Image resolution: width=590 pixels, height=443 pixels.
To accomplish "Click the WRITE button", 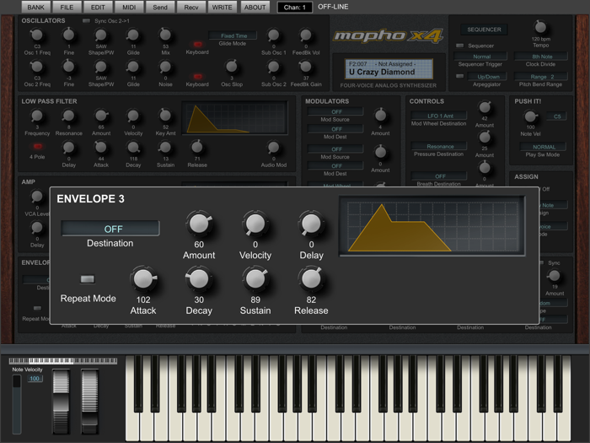I will tap(222, 7).
